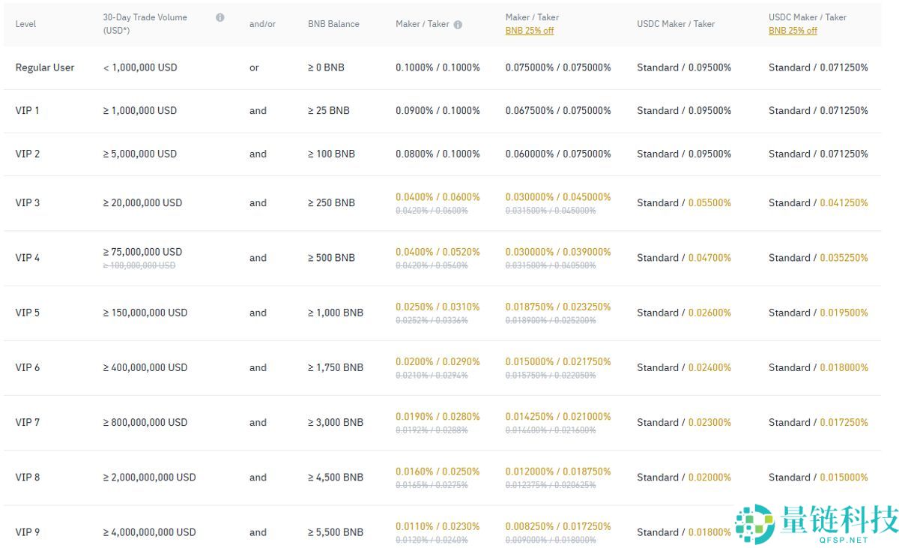Viewport: 899px width, 548px height.
Task: Click the ≥ 25 BNB balance cell
Action: coord(329,111)
